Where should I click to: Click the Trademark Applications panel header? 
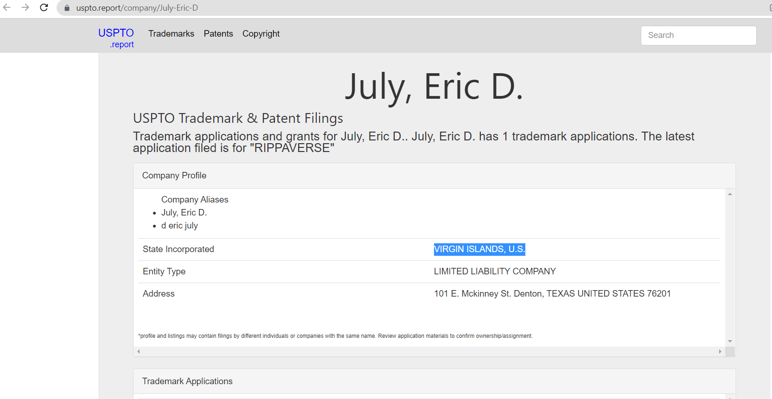[x=434, y=381]
